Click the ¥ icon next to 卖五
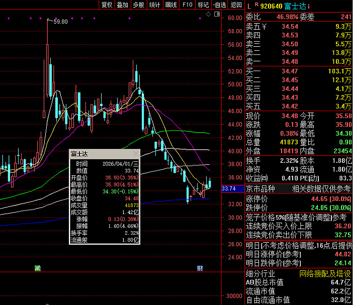The image size is (353, 305). point(263,27)
